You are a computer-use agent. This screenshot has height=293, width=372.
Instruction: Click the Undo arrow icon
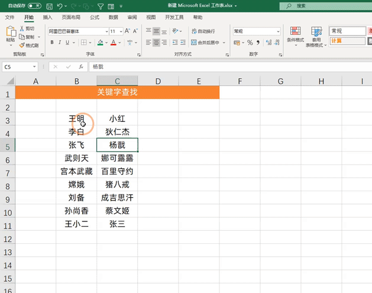click(60, 6)
